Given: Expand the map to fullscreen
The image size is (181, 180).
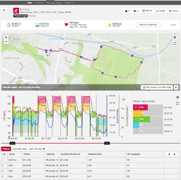Looking at the screenshot, I should (175, 43).
